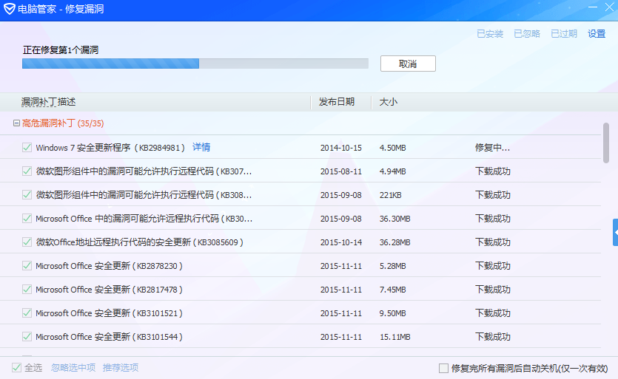Click the blue side panel arrow handle
The width and height of the screenshot is (618, 379).
click(615, 232)
